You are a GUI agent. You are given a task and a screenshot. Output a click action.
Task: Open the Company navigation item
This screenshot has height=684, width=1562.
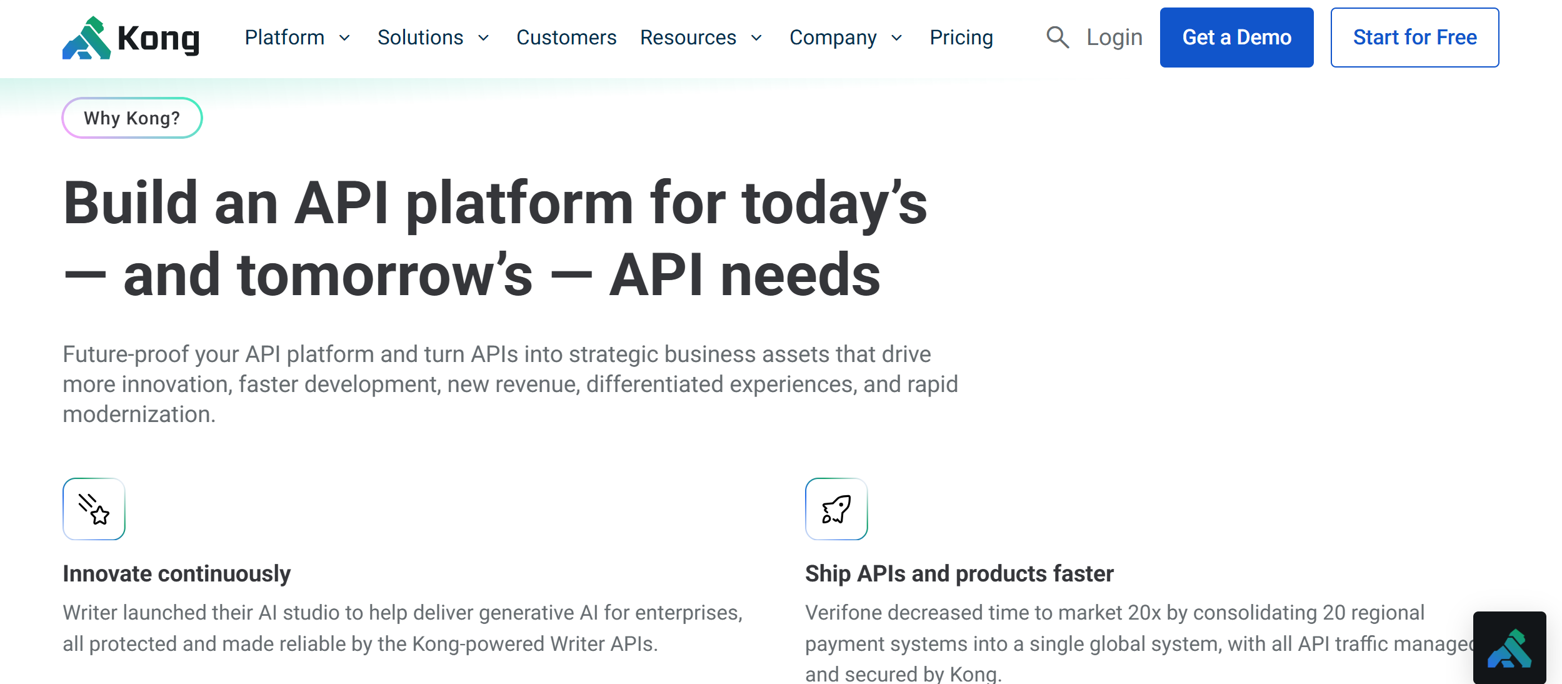tap(833, 38)
